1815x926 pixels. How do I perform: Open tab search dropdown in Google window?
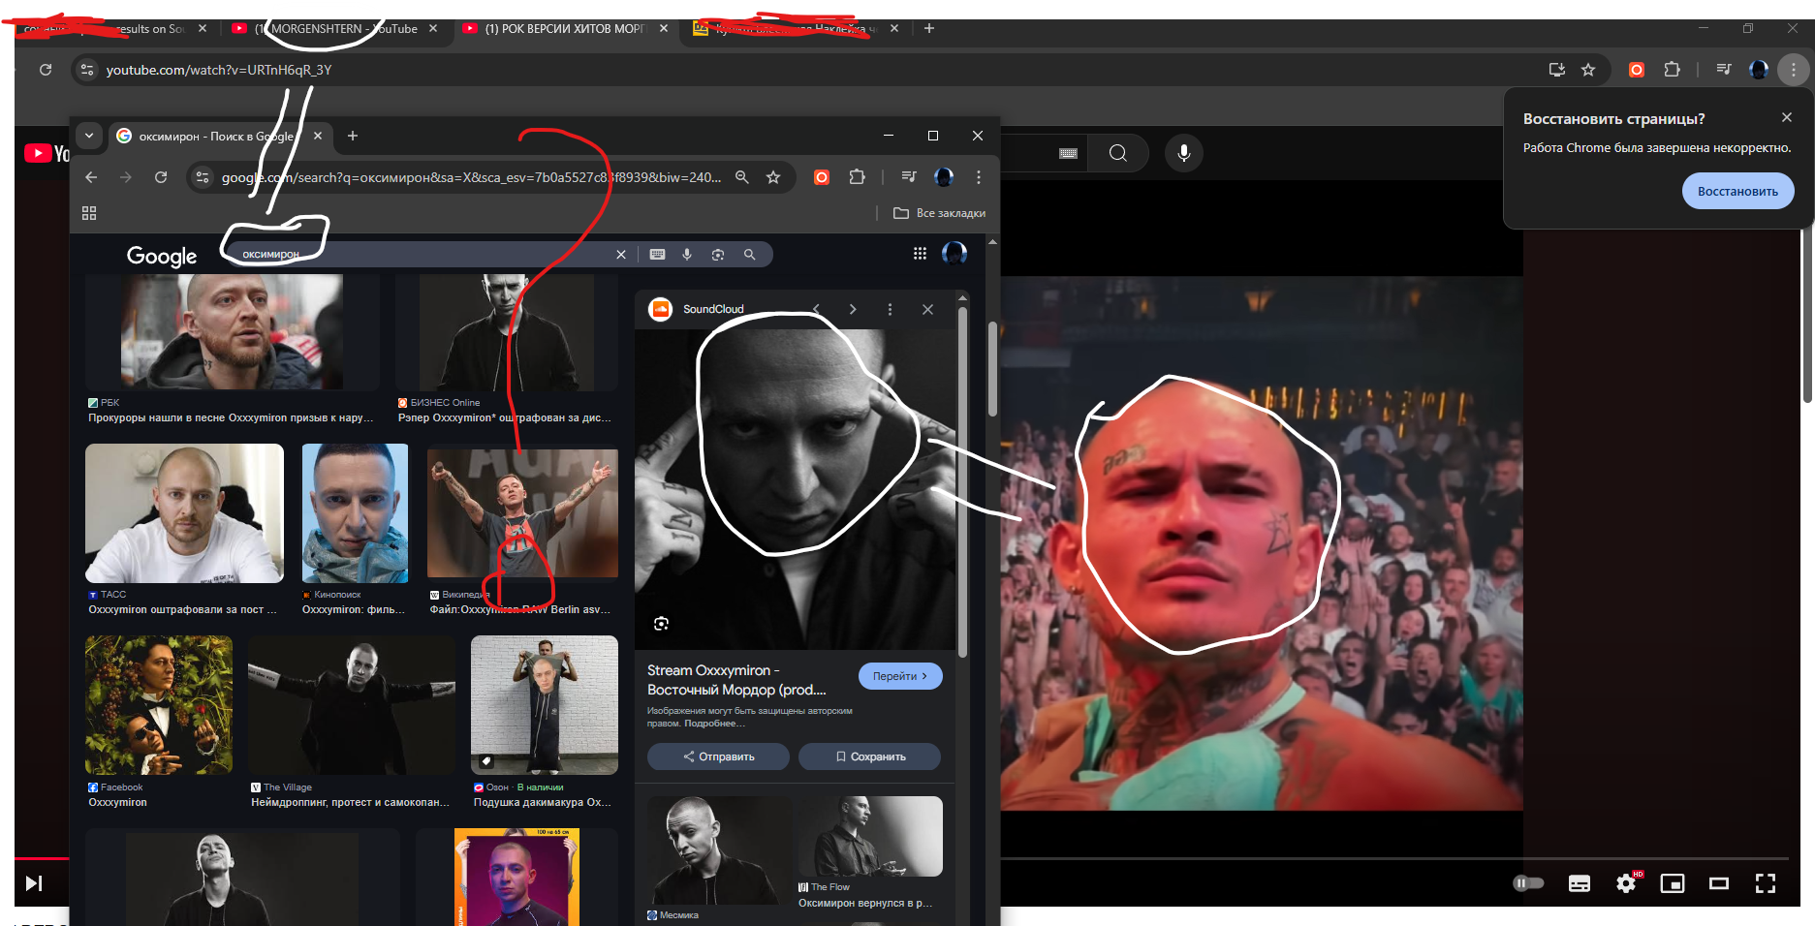[x=89, y=136]
